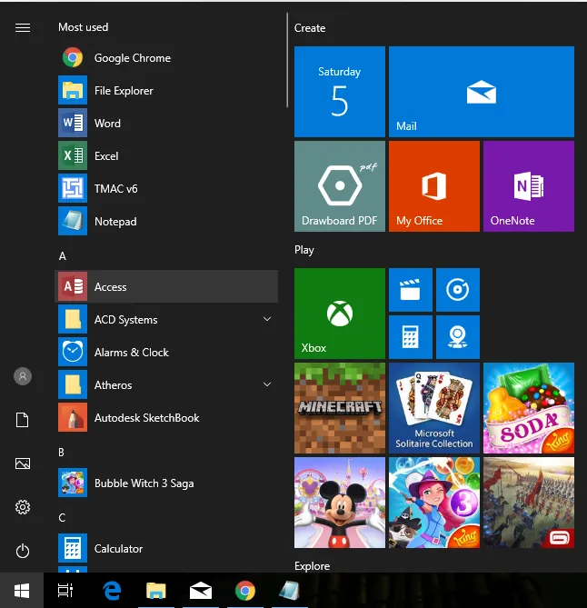
Task: Open Pictures from the Start sidebar
Action: pyautogui.click(x=23, y=463)
